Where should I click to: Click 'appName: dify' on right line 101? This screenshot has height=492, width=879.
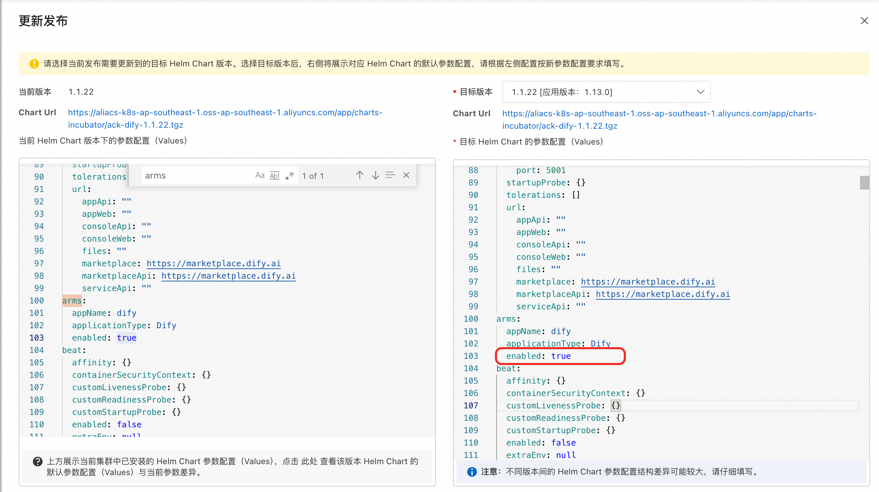pyautogui.click(x=538, y=331)
